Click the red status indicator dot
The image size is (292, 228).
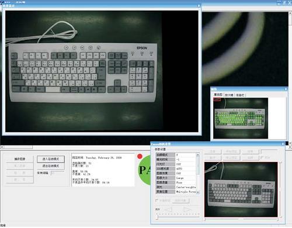coord(140,156)
